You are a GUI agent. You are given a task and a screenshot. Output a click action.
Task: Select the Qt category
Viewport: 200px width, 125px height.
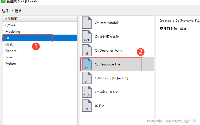(40, 38)
